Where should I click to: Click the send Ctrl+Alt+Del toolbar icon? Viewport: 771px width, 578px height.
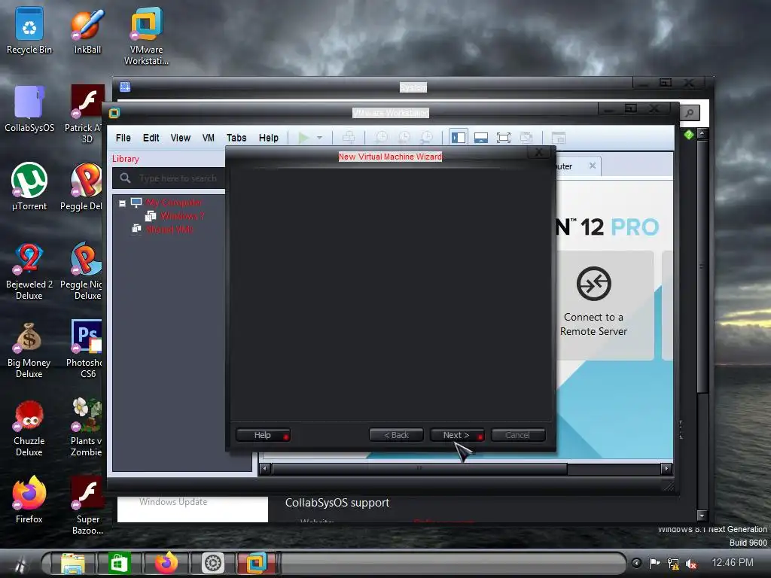[349, 138]
